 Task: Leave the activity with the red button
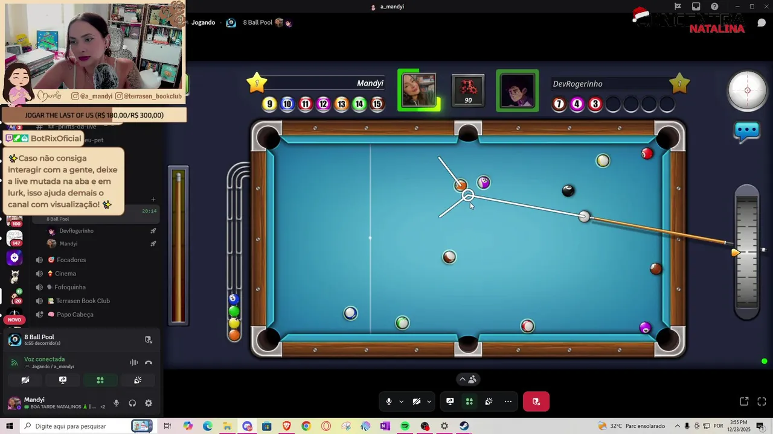536,401
